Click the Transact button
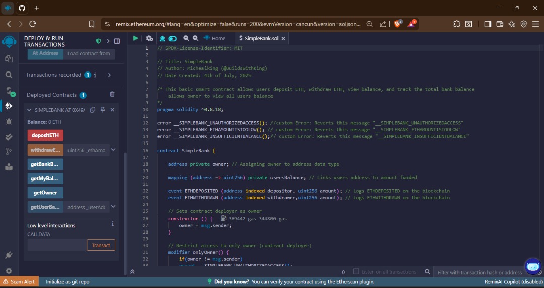 pyautogui.click(x=101, y=245)
